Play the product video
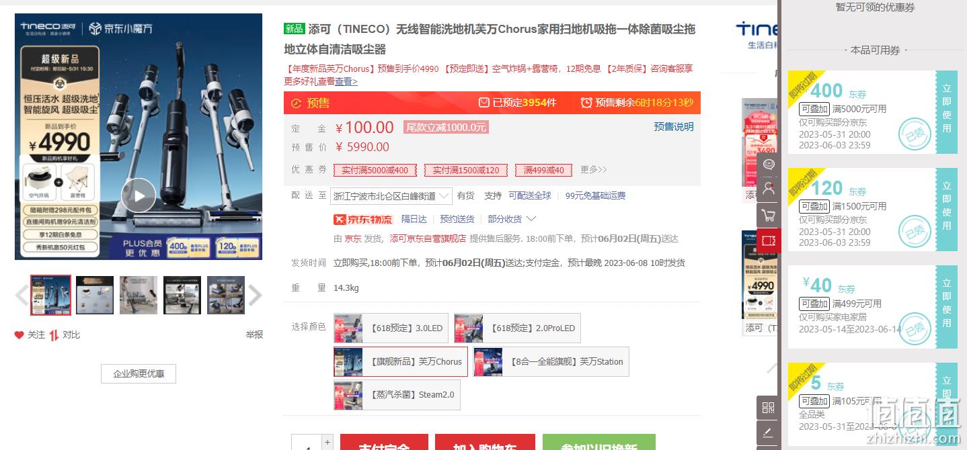 click(139, 196)
